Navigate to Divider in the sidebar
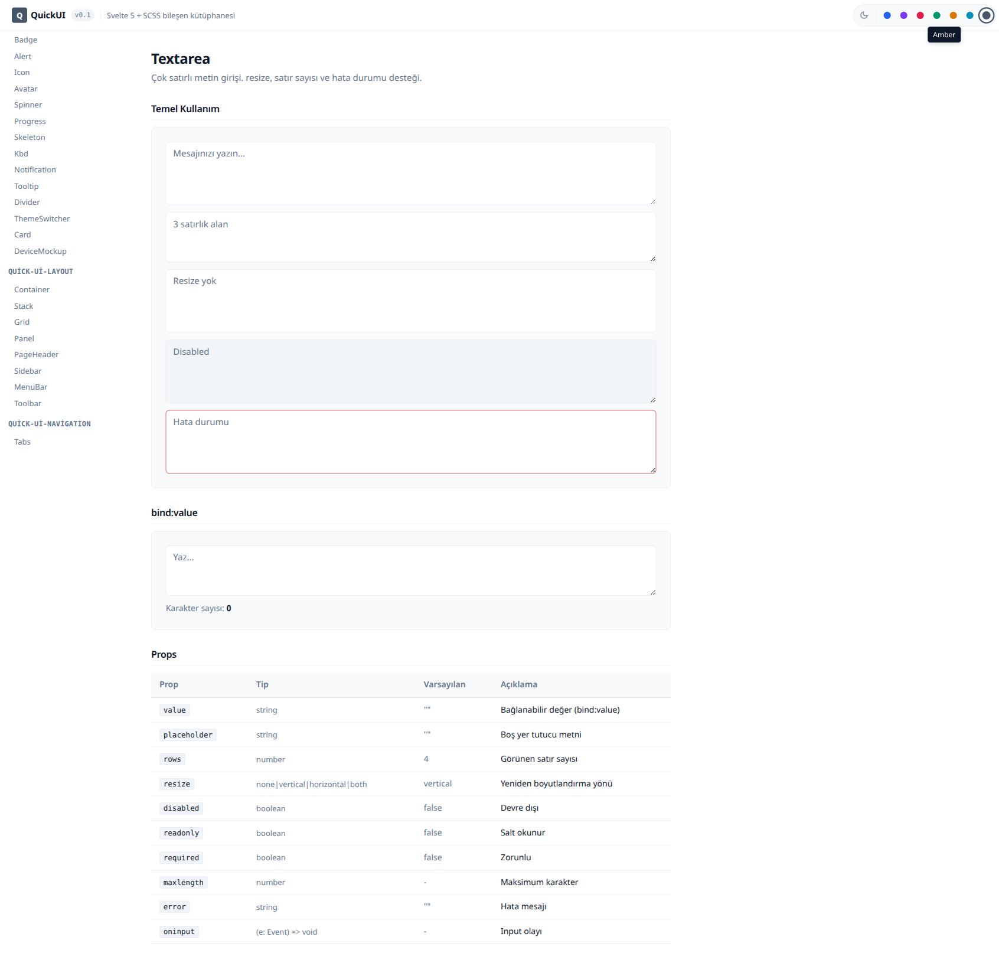Image resolution: width=999 pixels, height=963 pixels. (x=27, y=203)
